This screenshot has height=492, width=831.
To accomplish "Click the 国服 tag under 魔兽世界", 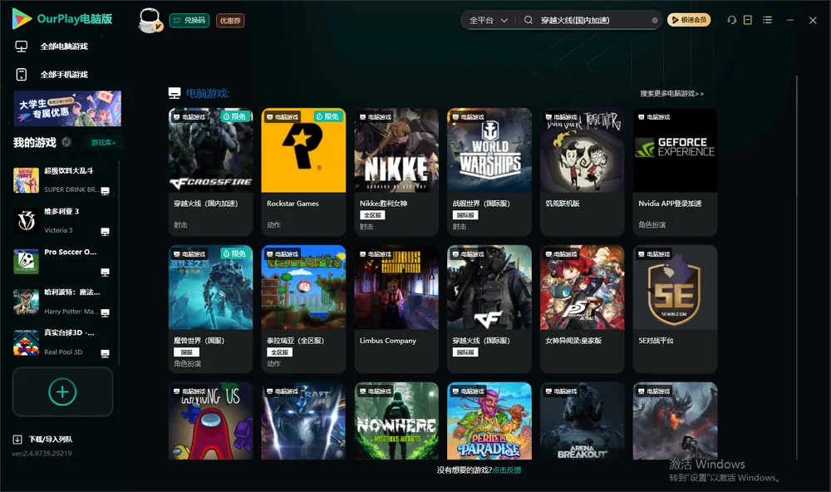I will [x=186, y=352].
